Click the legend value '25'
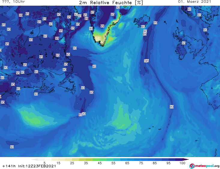This screenshot has width=220, height=169. (72, 163)
